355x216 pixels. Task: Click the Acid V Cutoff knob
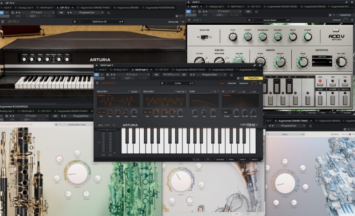tap(248, 37)
